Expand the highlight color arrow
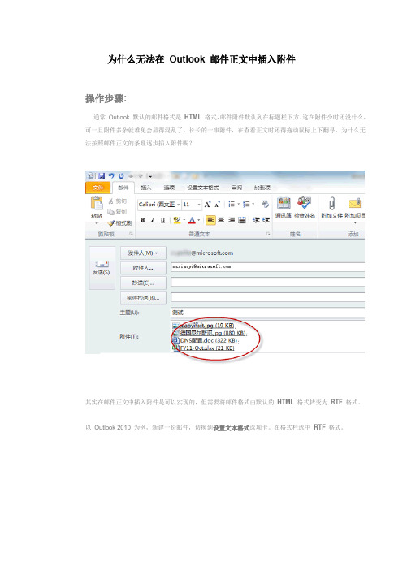Screen dimensions: 403x570 [184, 220]
